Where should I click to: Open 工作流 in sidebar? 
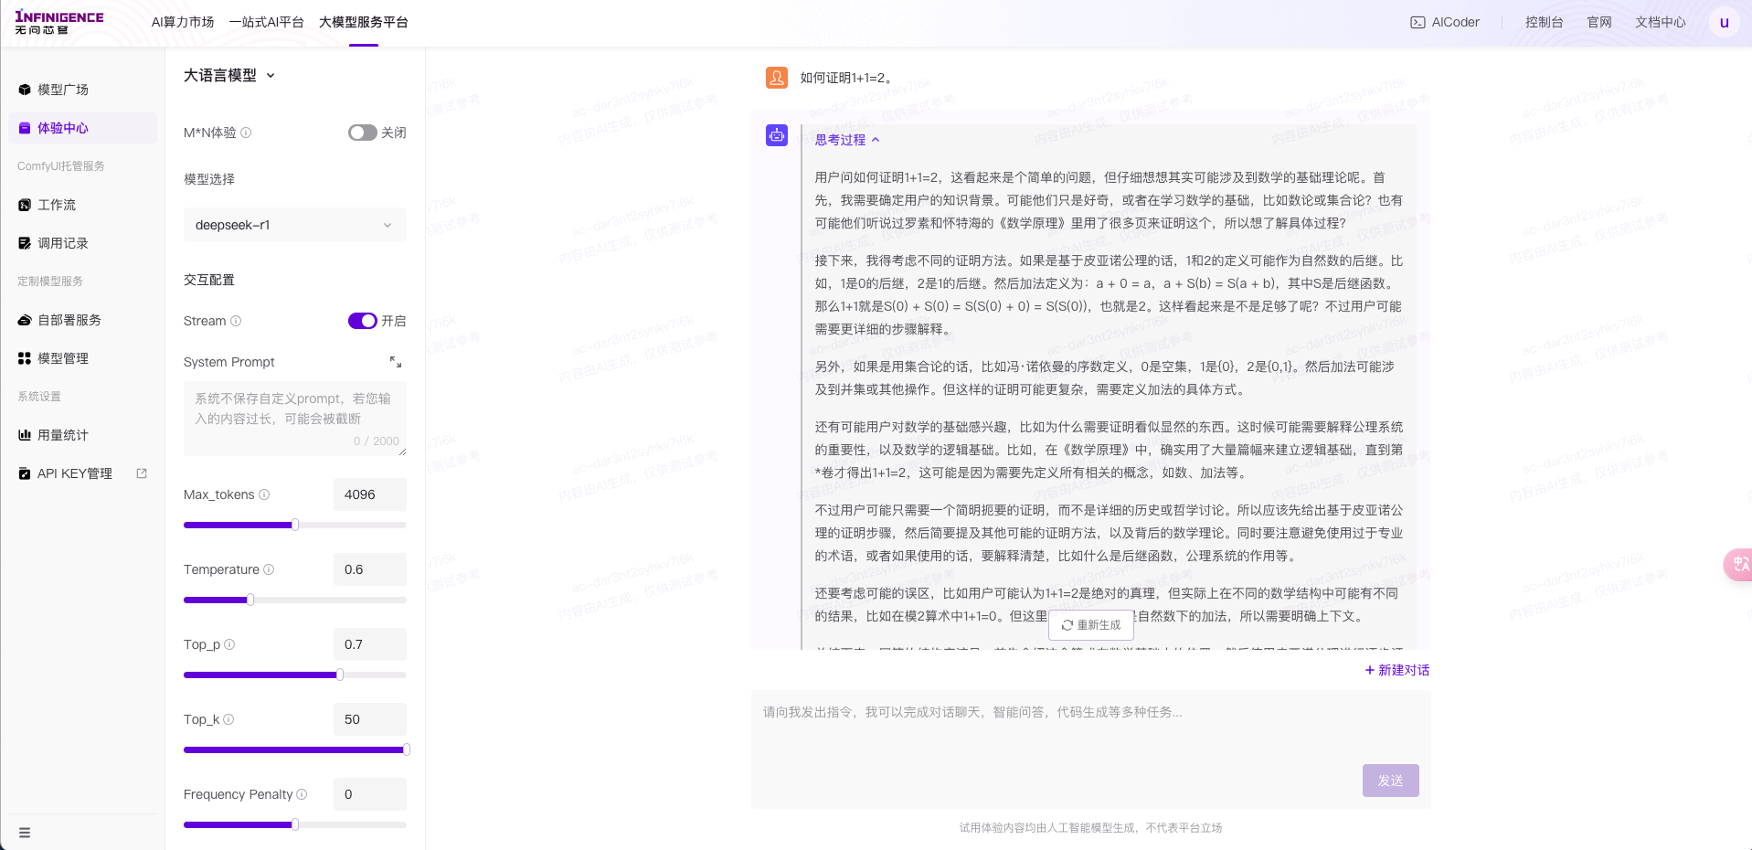(57, 205)
